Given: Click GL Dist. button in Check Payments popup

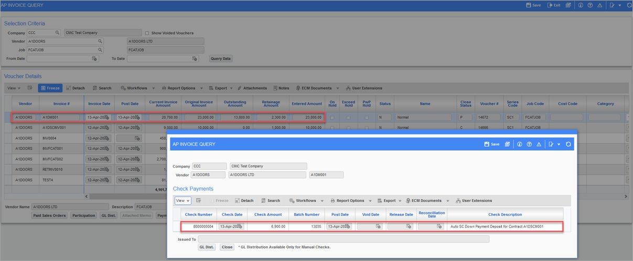Looking at the screenshot, I should (x=207, y=247).
